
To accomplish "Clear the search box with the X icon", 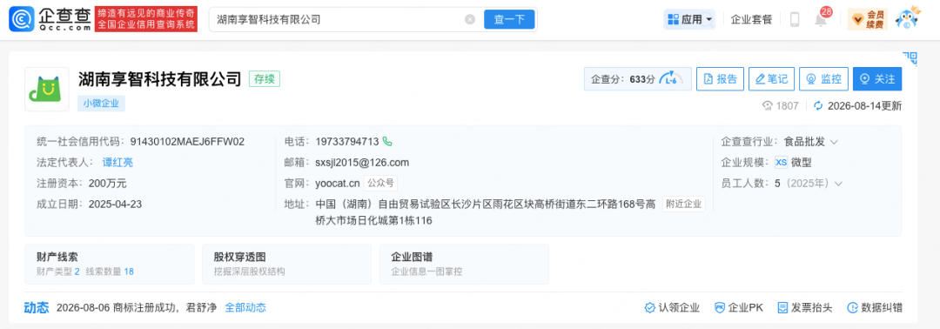I will [x=470, y=19].
